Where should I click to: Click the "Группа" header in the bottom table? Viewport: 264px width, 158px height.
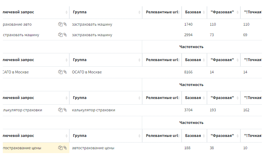pos(80,136)
